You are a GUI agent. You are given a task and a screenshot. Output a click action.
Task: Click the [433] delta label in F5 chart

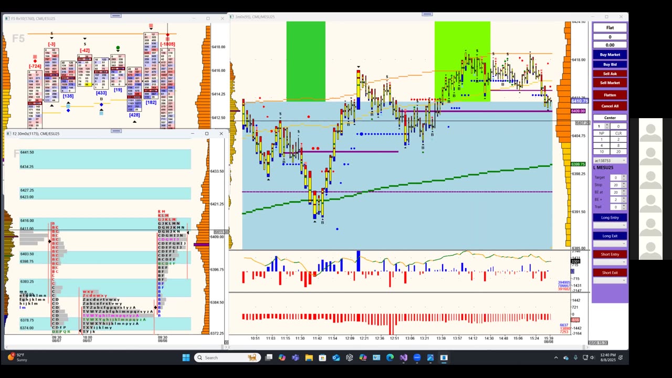101,93
